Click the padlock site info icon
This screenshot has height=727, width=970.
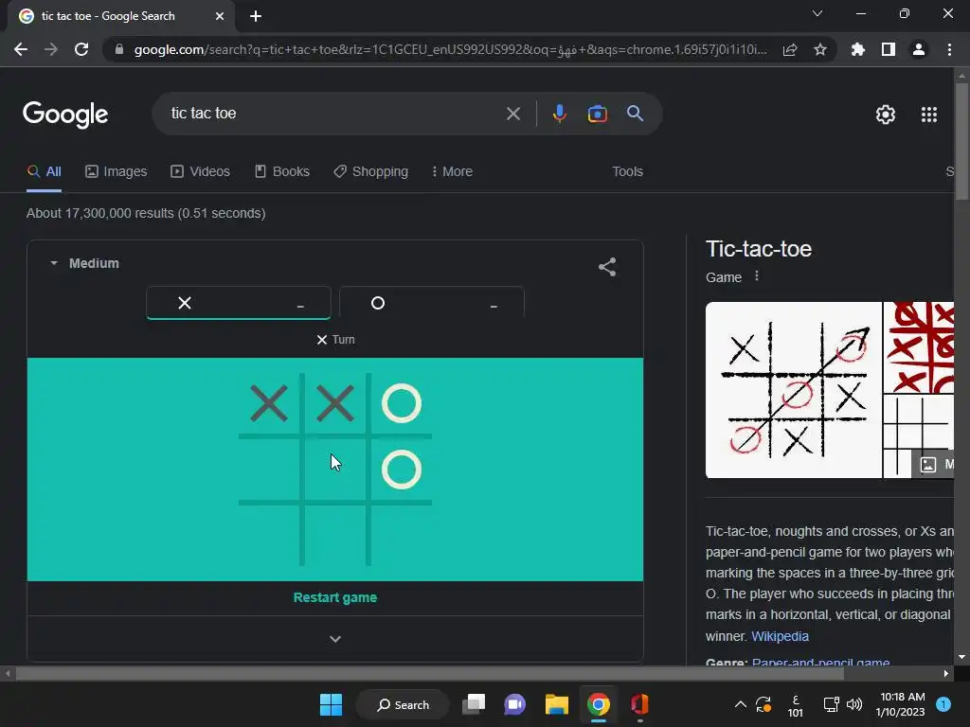pos(119,49)
